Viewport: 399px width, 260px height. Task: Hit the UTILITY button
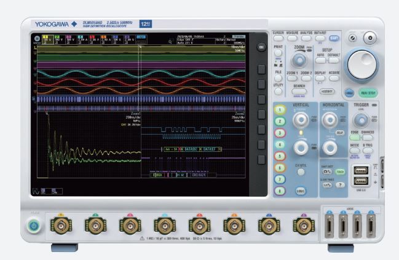278,91
